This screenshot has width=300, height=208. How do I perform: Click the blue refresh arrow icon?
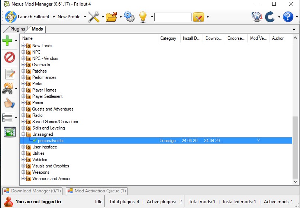click(270, 17)
